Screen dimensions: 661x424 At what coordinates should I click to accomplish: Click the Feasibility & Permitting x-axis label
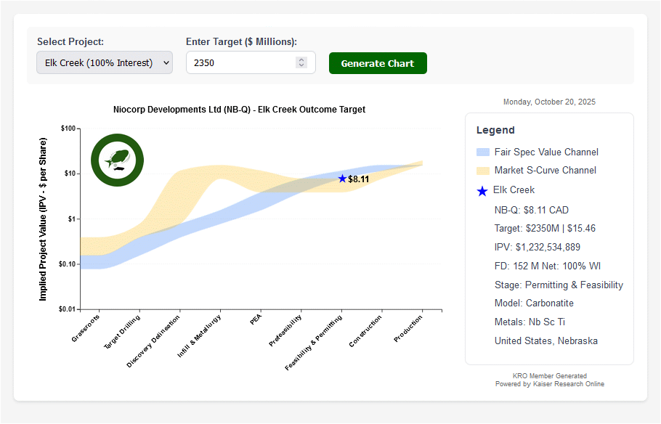pos(313,343)
